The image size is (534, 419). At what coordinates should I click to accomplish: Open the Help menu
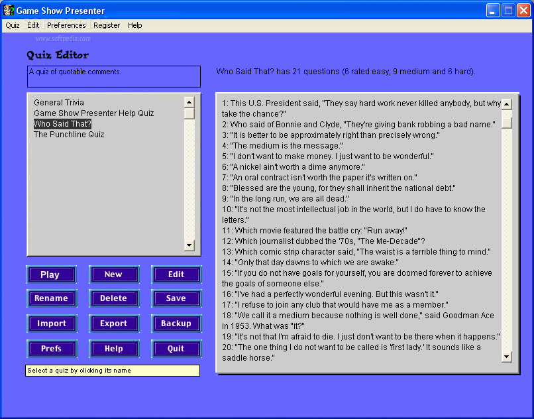135,25
